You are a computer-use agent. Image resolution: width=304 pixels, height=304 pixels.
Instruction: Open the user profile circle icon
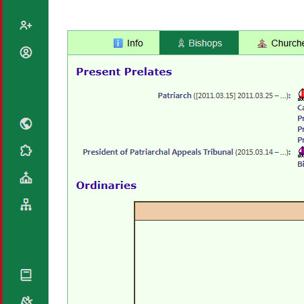(26, 52)
